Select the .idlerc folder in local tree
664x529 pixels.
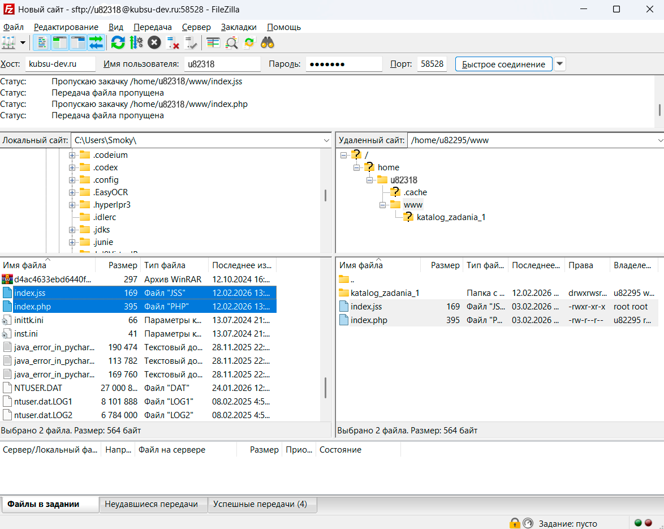(104, 217)
